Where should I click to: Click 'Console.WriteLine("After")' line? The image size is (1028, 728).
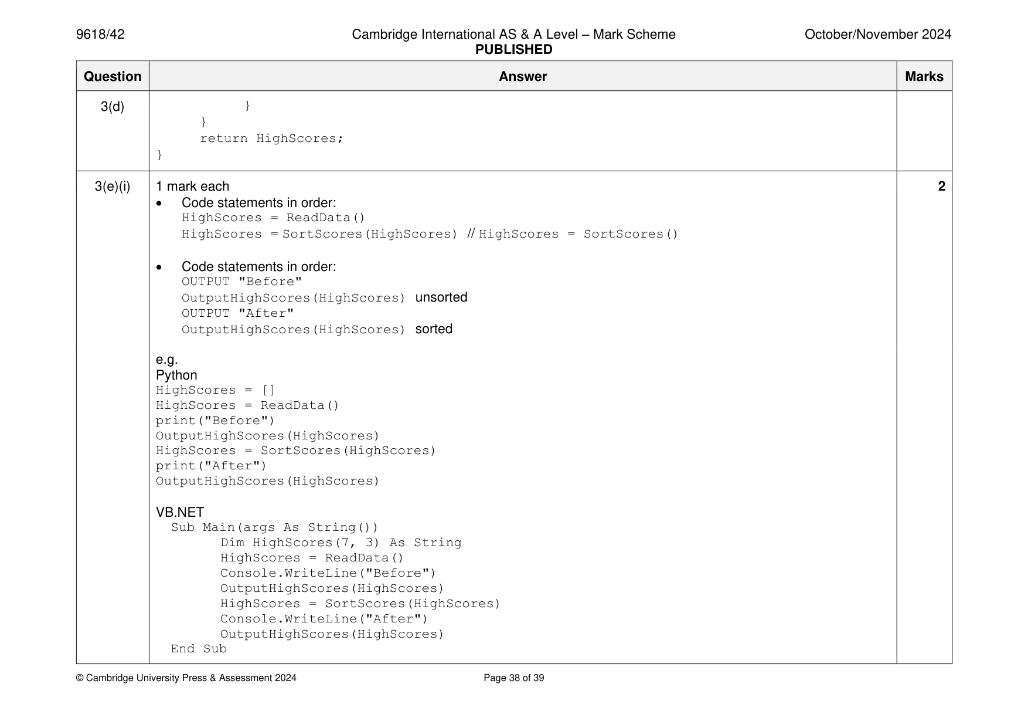click(x=324, y=619)
